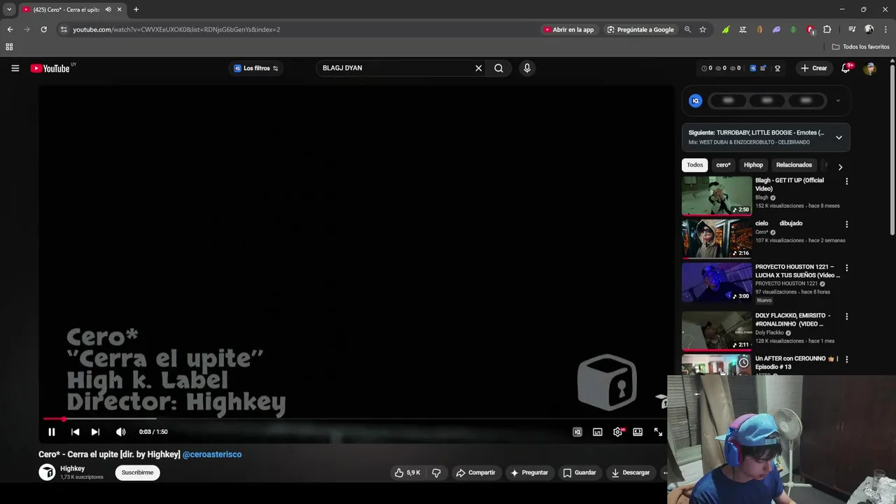Click Pregúntale a Google lens button
The height and width of the screenshot is (504, 896).
click(x=640, y=29)
